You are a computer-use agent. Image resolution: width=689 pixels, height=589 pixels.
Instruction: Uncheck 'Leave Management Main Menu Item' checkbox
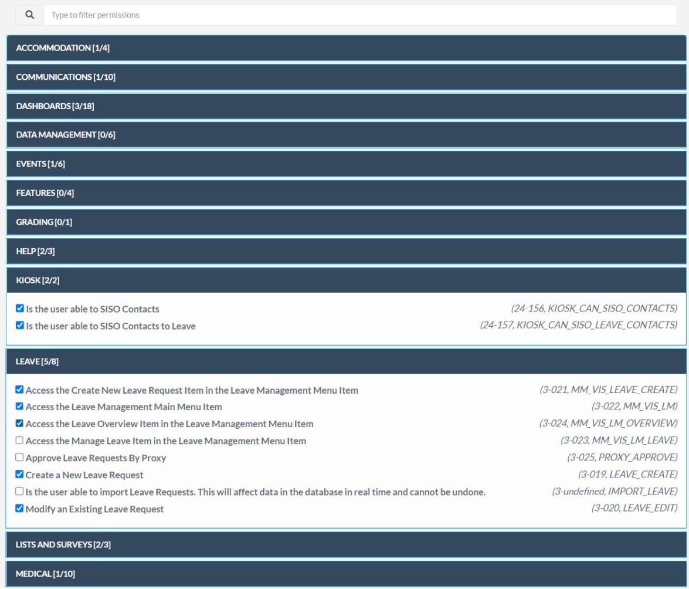[19, 406]
